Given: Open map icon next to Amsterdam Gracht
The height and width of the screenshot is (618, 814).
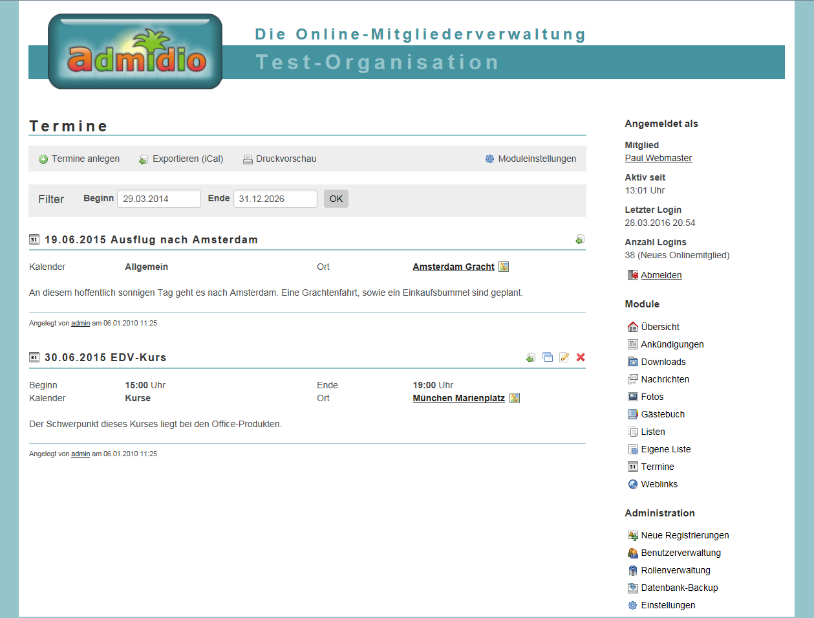Looking at the screenshot, I should (504, 267).
